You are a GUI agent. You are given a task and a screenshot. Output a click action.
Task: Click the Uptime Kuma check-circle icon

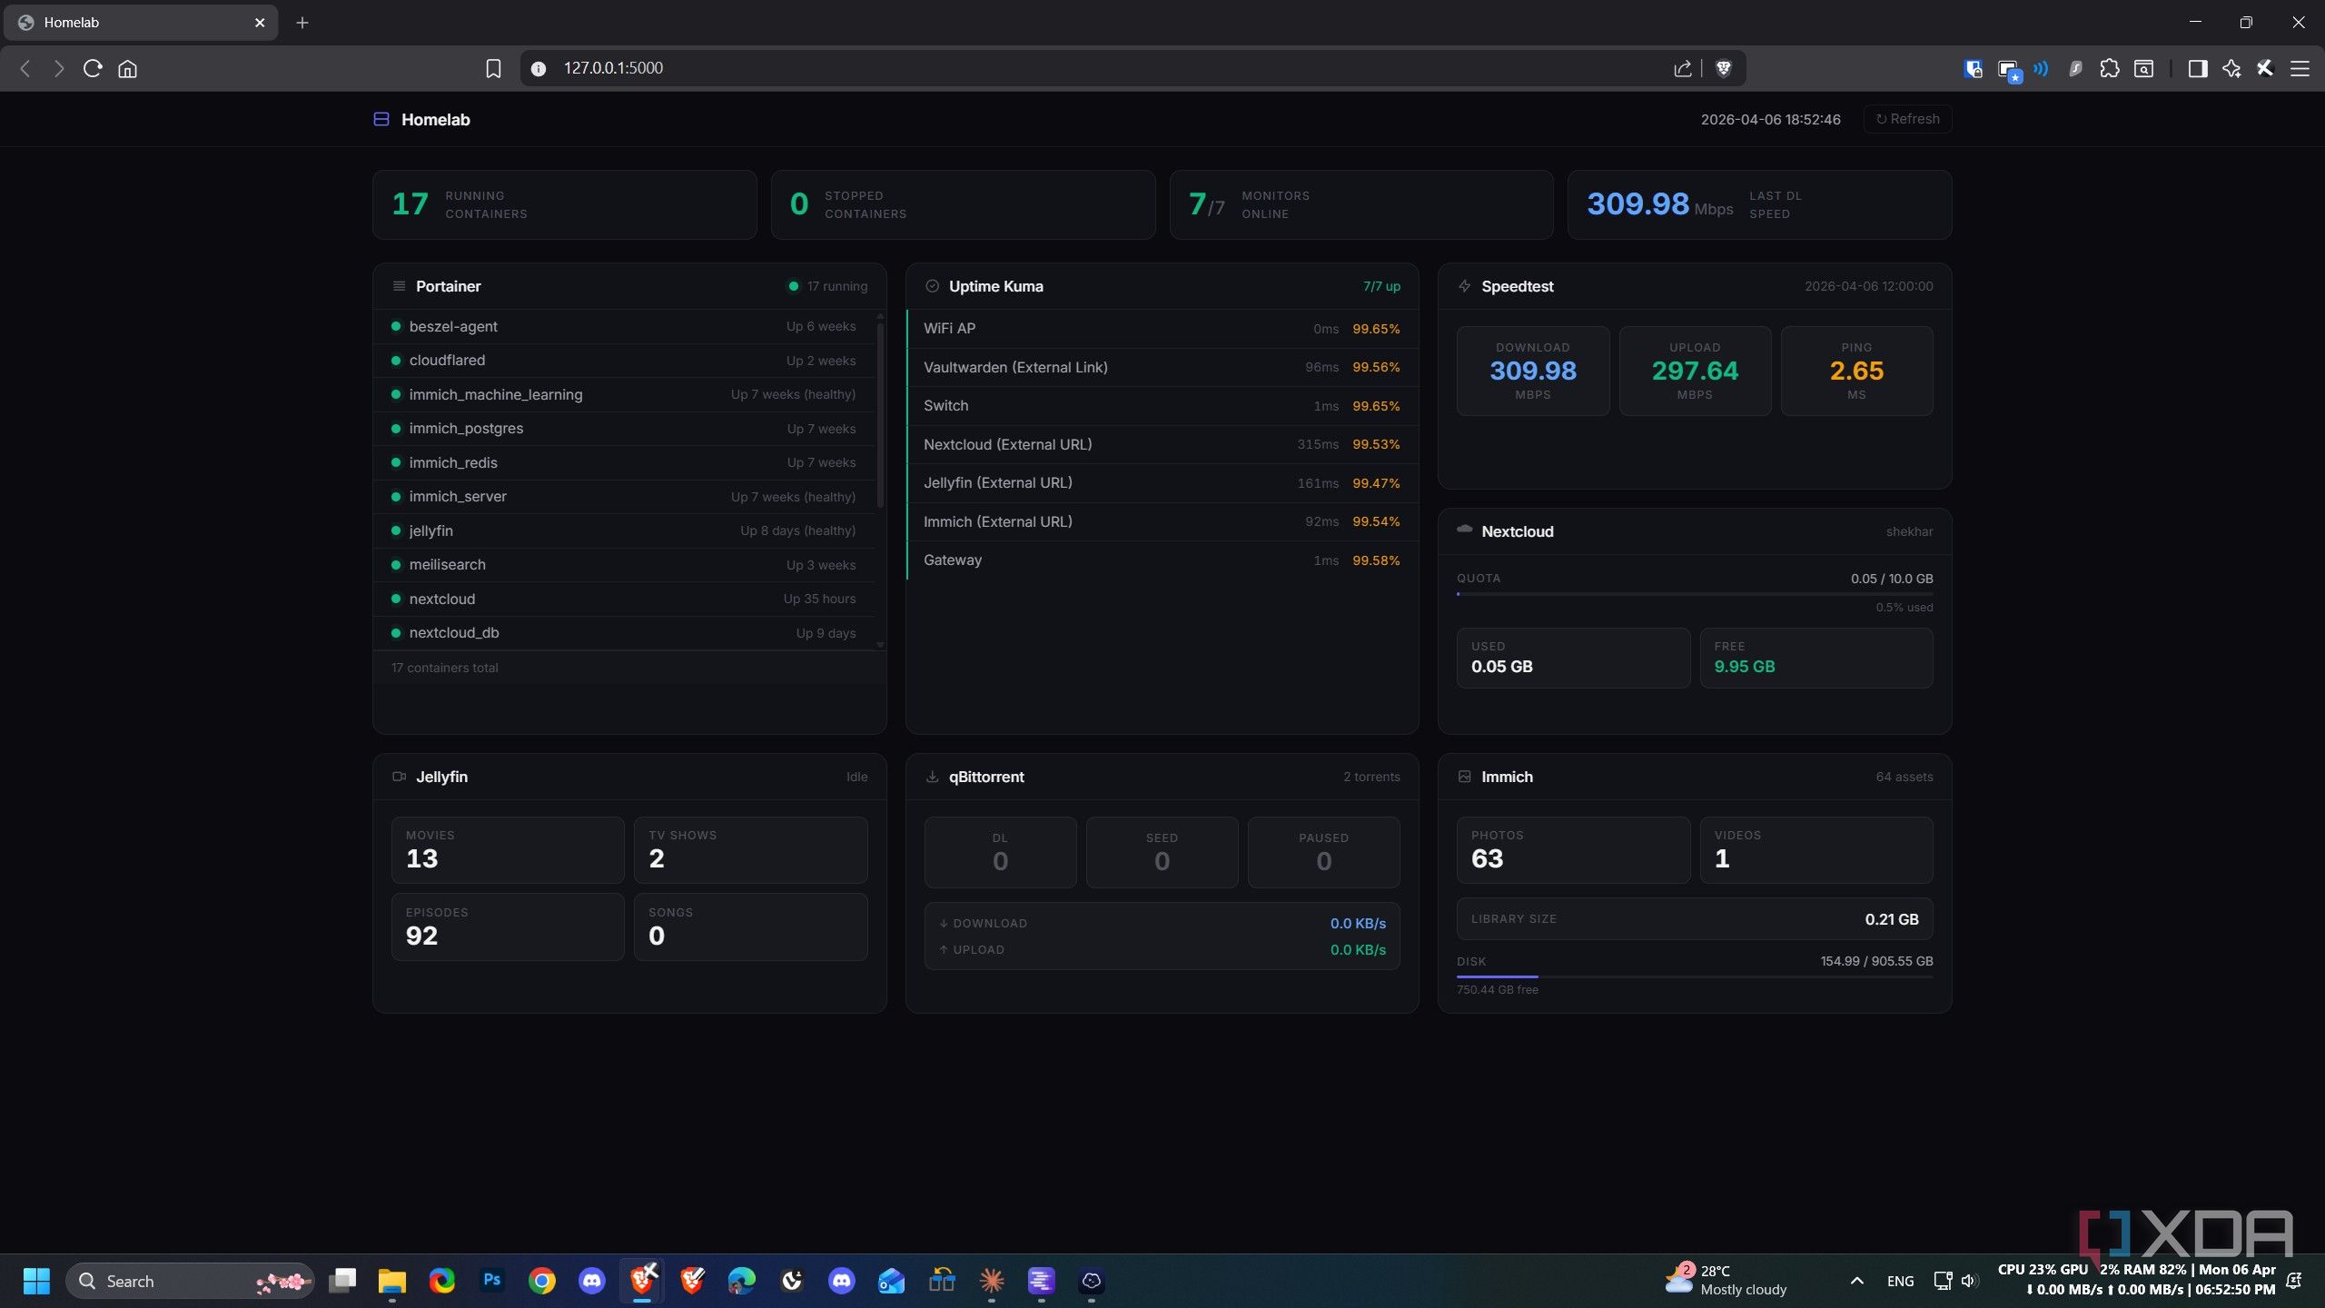click(x=932, y=286)
